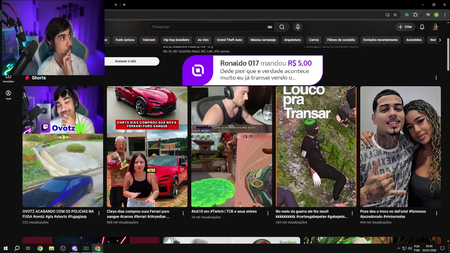Open a new browser tab
The image size is (450, 253).
pyautogui.click(x=124, y=5)
